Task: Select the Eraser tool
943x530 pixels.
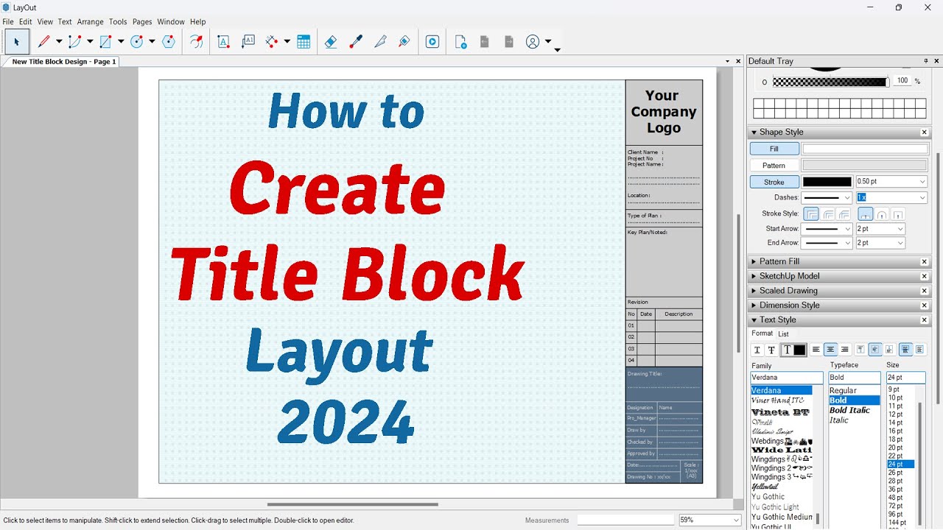Action: point(331,42)
